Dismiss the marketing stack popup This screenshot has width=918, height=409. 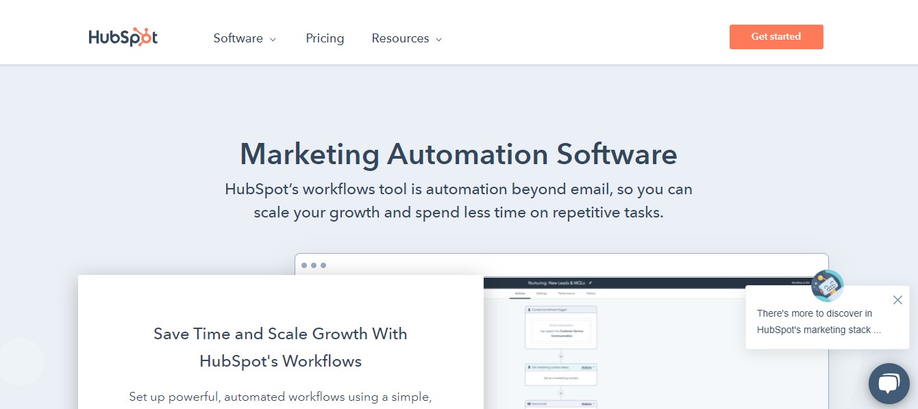pos(897,300)
